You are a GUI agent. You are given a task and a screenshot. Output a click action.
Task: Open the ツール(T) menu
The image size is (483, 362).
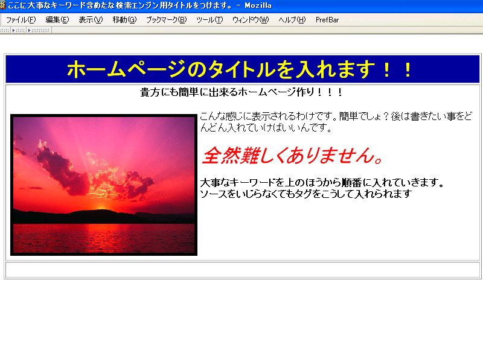[210, 20]
